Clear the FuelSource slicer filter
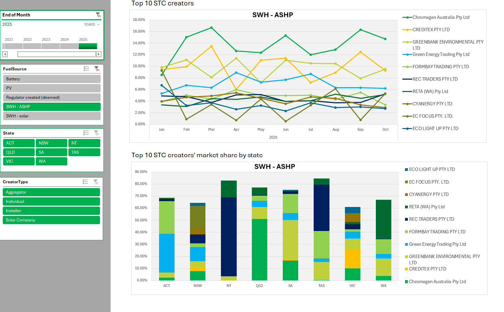The width and height of the screenshot is (504, 312). tap(97, 69)
